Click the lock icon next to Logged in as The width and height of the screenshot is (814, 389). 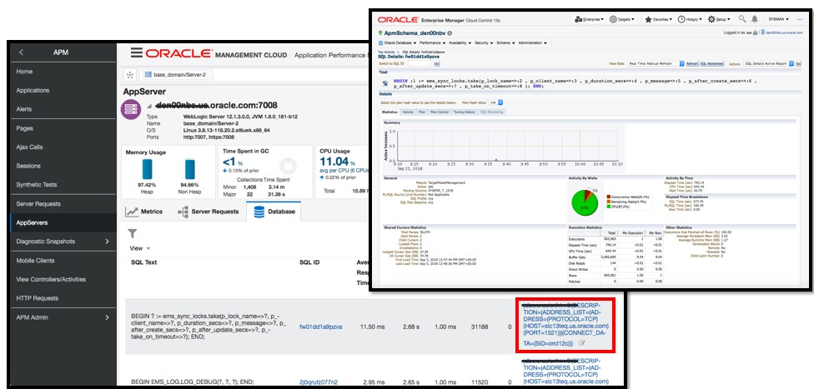pyautogui.click(x=755, y=32)
